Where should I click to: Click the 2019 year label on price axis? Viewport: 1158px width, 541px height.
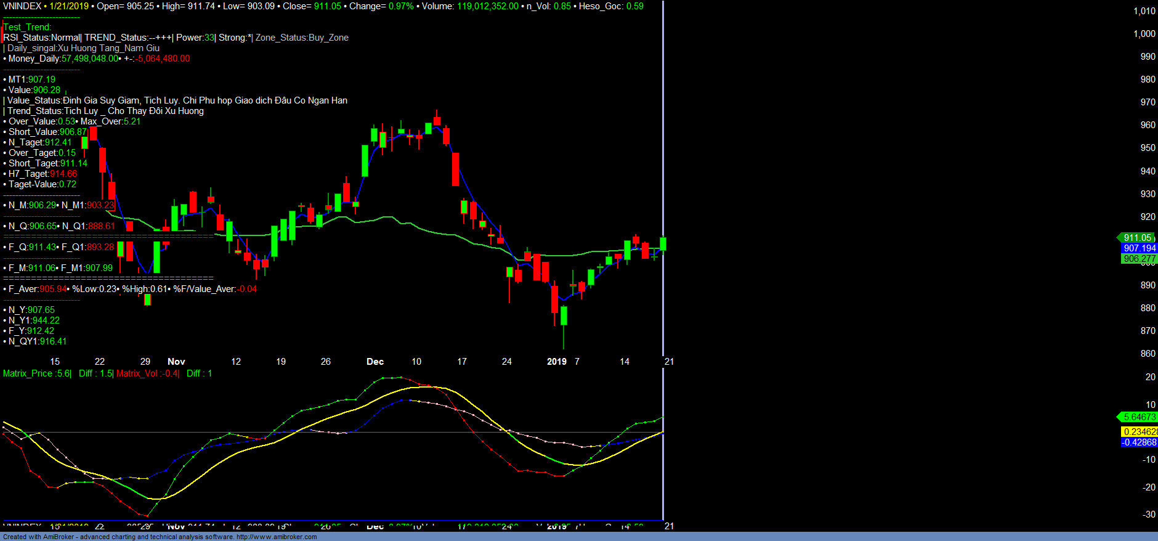[x=556, y=362]
